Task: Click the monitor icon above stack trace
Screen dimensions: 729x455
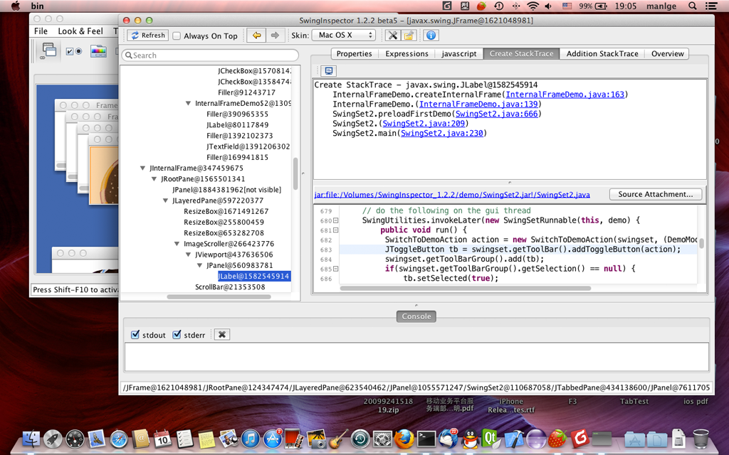Action: point(328,71)
